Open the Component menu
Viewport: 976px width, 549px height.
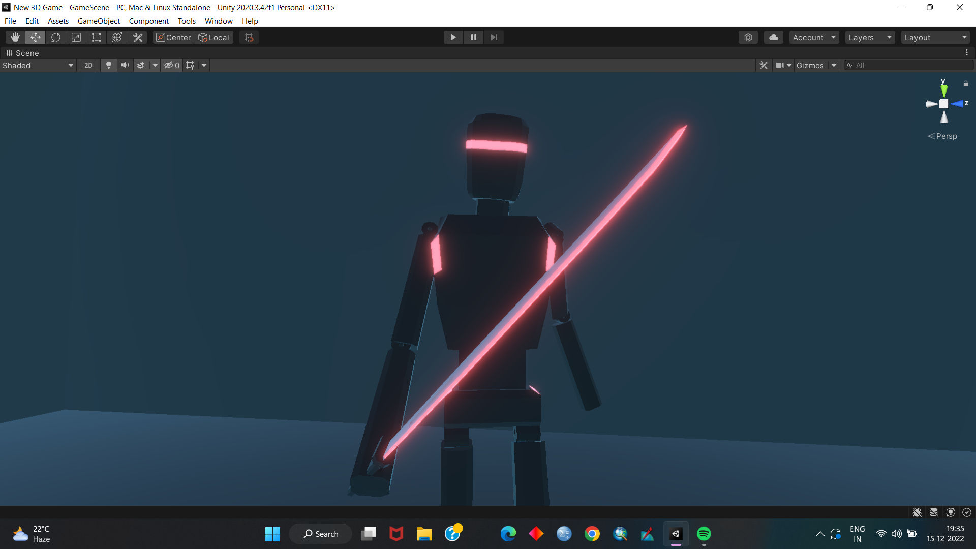pyautogui.click(x=148, y=21)
